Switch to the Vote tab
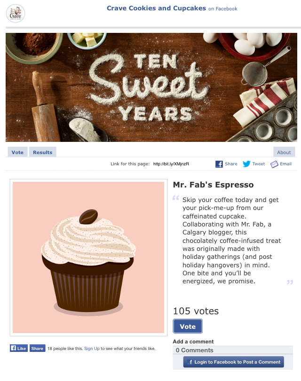The width and height of the screenshot is (301, 381). pyautogui.click(x=17, y=152)
